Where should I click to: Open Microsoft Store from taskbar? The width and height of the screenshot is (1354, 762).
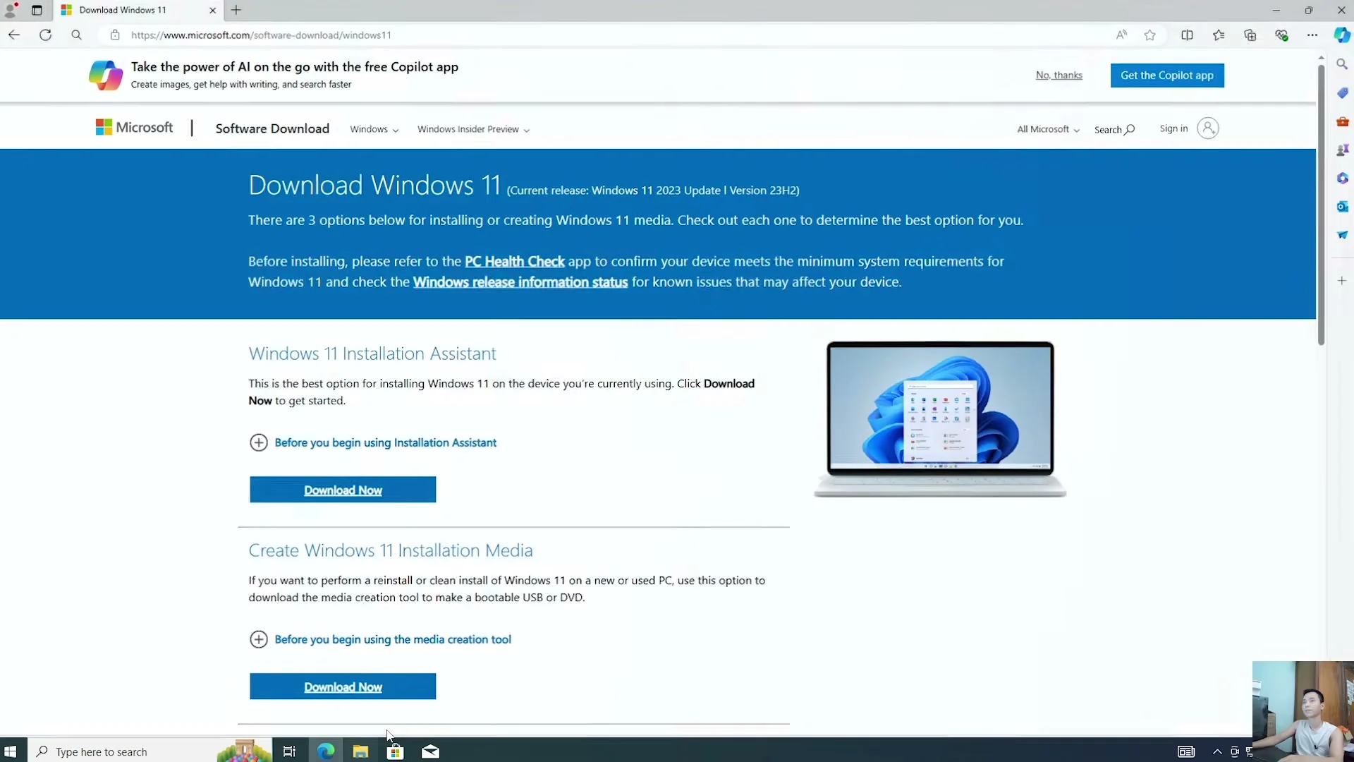point(396,751)
